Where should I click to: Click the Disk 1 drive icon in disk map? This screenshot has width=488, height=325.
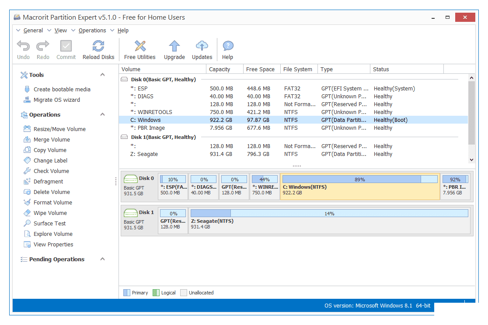point(131,213)
